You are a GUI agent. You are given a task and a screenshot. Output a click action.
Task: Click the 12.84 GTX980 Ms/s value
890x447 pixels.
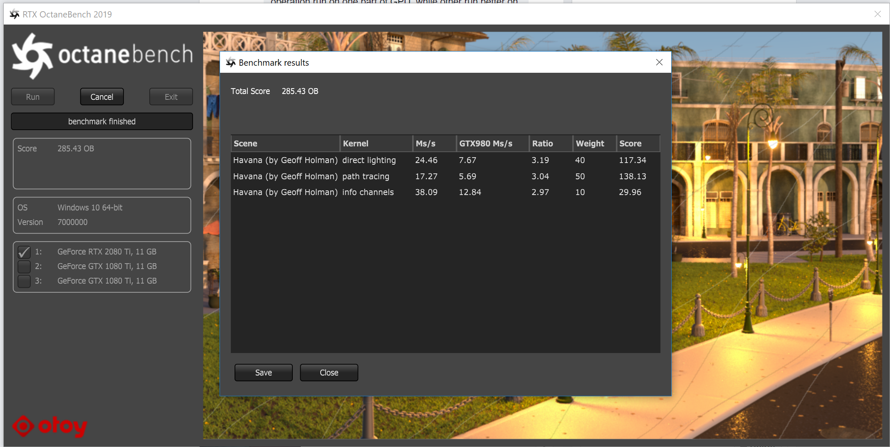coord(470,192)
